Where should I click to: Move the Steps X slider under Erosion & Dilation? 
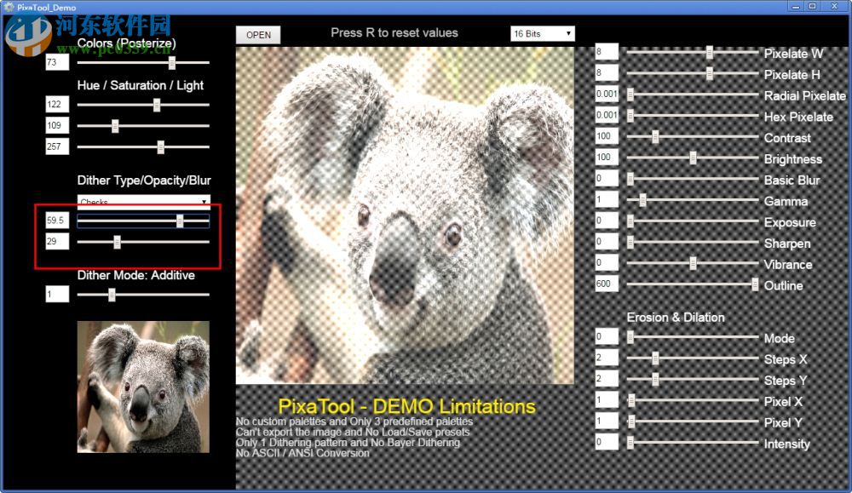pos(656,358)
